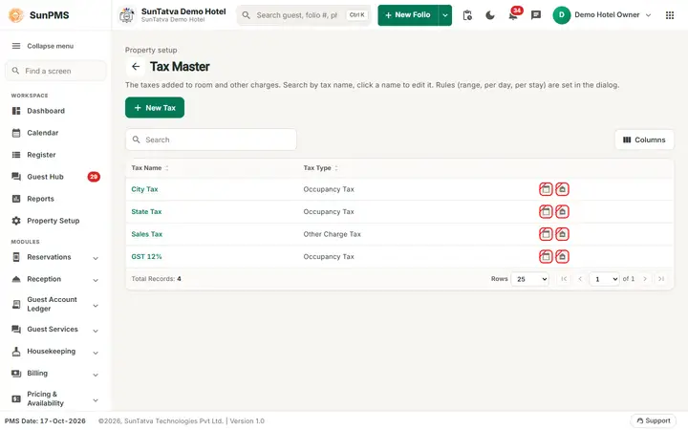Expand the Housekeeping module
Screen dimensions: 688x430
55,352
